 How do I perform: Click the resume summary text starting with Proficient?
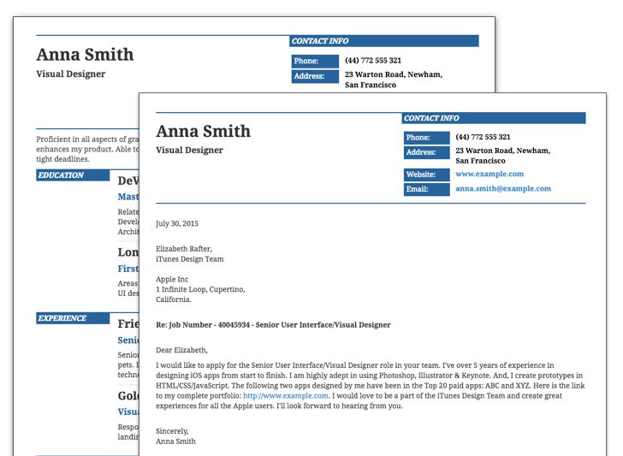coord(87,149)
